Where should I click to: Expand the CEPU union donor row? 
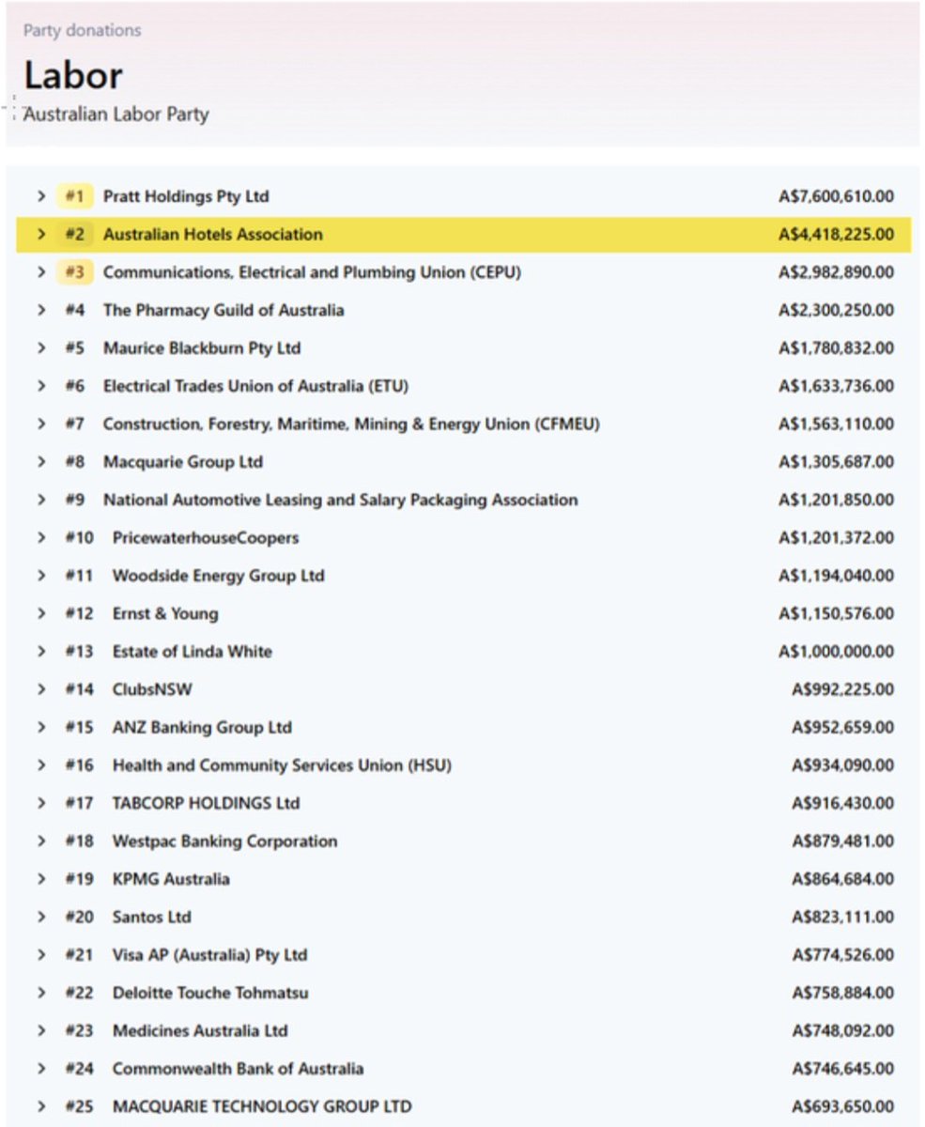(x=41, y=272)
